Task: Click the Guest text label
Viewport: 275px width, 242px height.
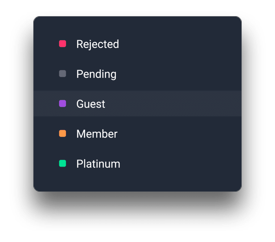Action: coord(91,104)
